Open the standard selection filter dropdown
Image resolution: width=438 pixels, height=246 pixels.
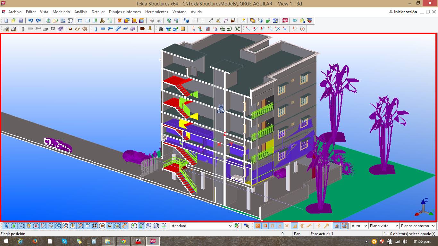coord(201,226)
